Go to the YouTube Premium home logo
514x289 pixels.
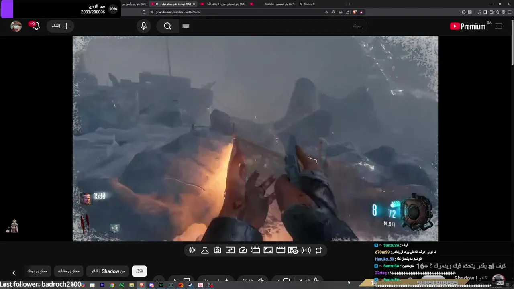(468, 26)
